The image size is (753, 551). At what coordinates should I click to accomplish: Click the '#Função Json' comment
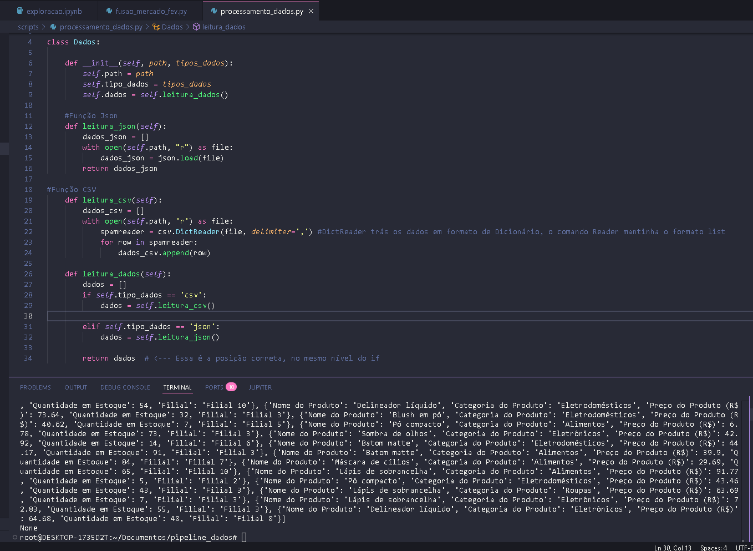coord(91,116)
